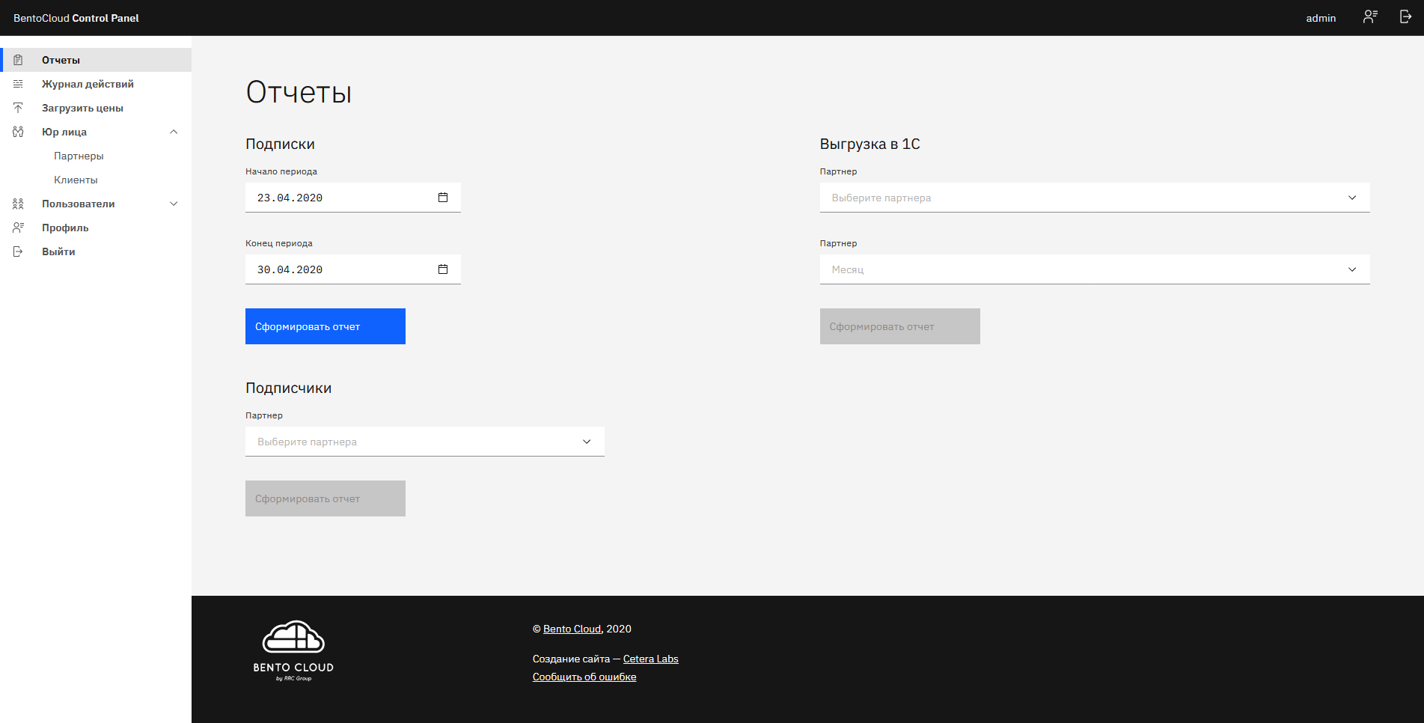
Task: Open partner dropdown in Выгрузка в 1С
Action: coord(1094,198)
